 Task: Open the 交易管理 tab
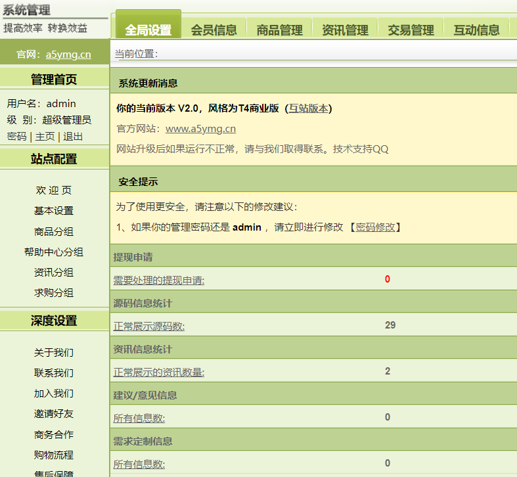411,30
